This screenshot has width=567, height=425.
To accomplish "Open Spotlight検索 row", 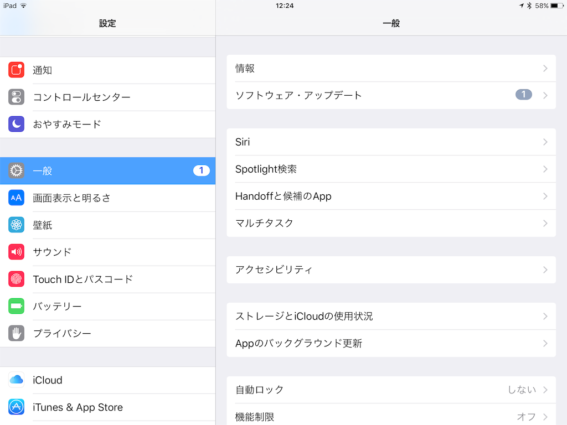I will pyautogui.click(x=391, y=169).
